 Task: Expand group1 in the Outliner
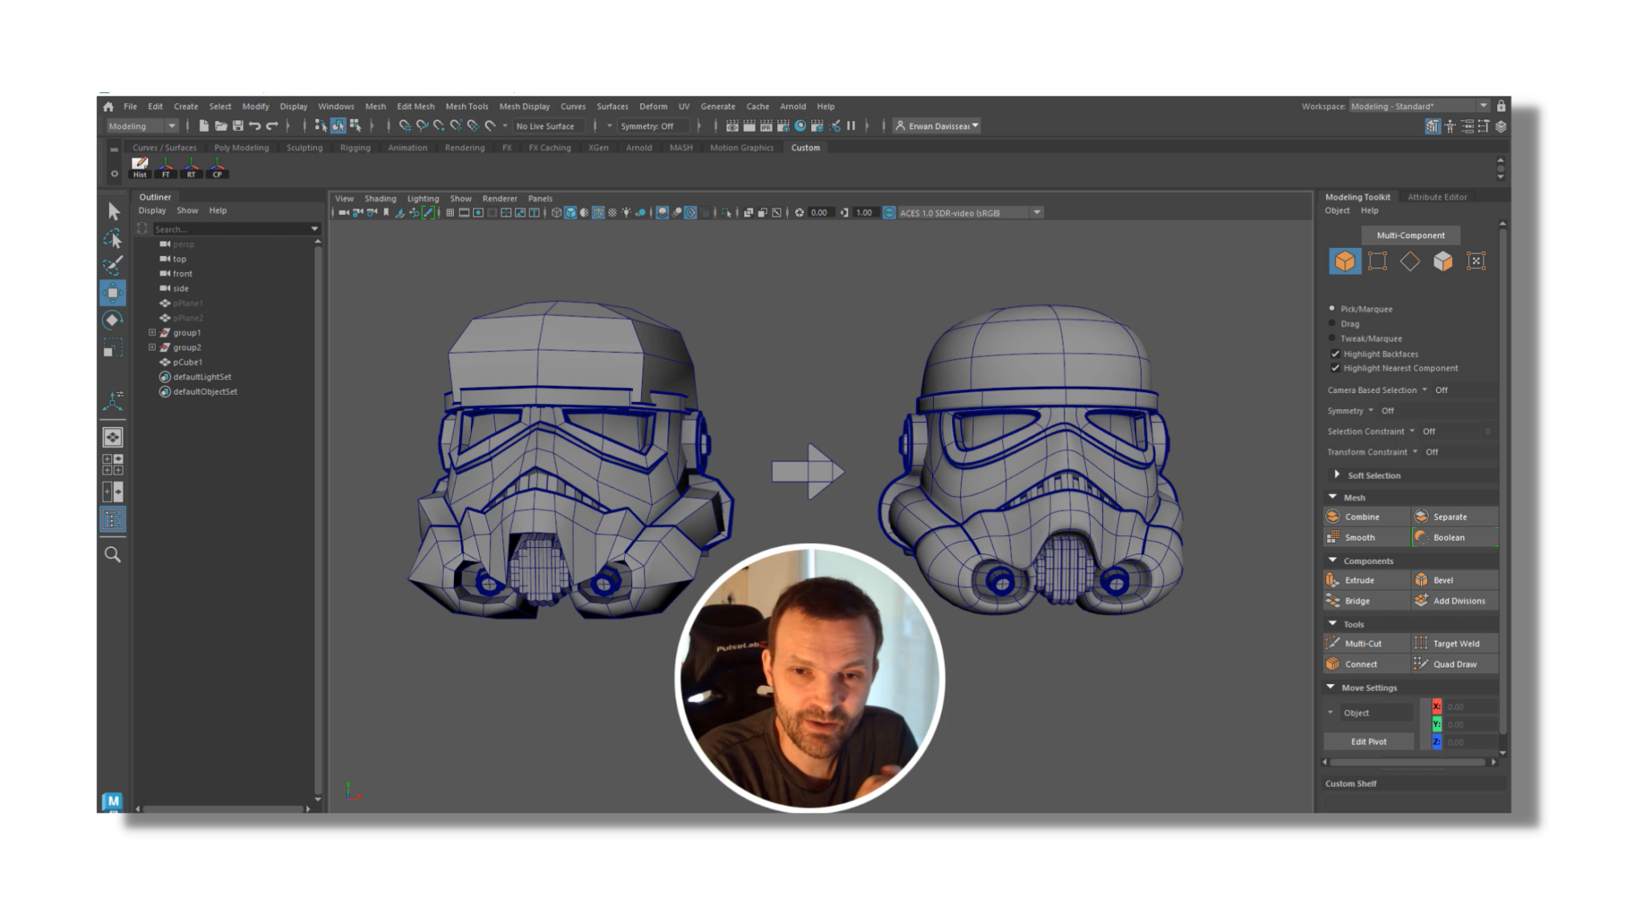152,332
